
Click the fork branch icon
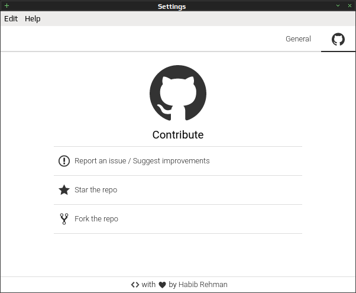click(x=64, y=219)
